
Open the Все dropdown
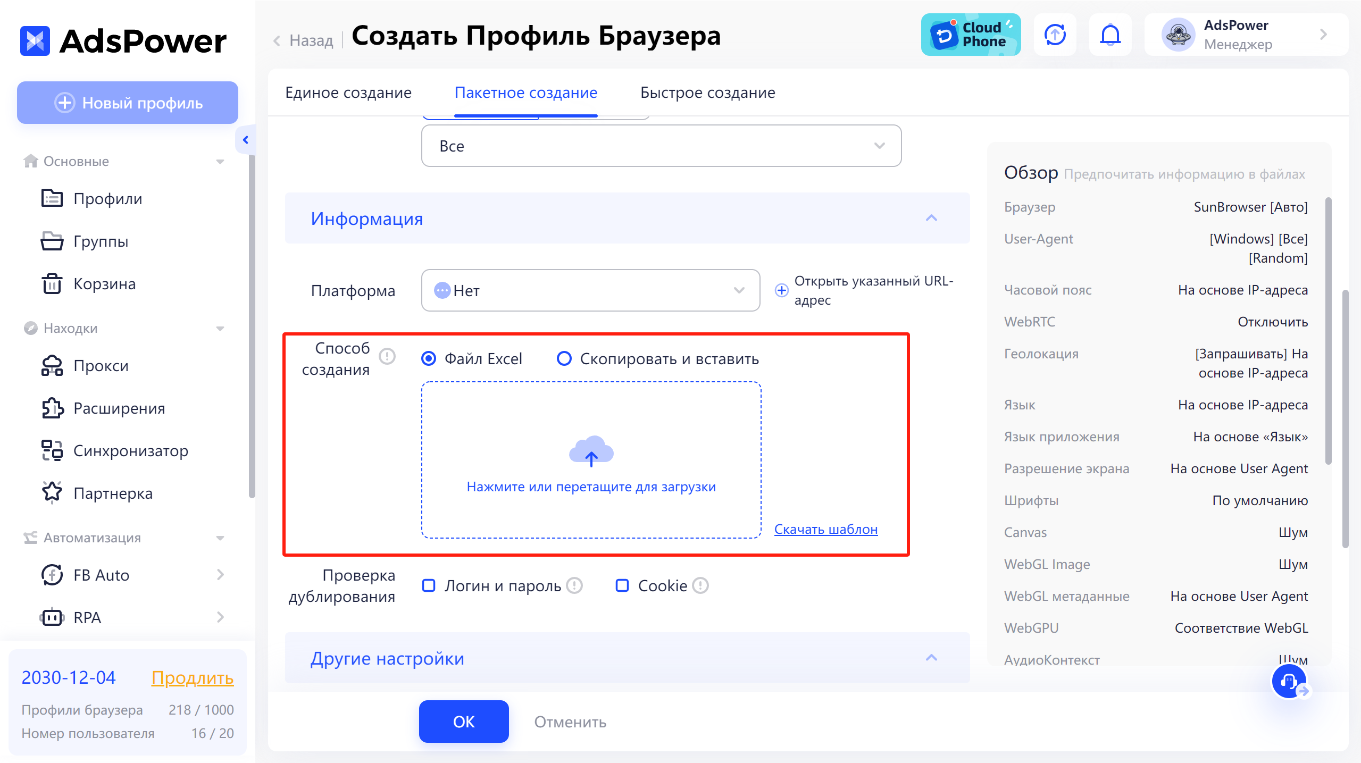662,146
